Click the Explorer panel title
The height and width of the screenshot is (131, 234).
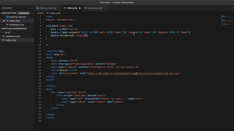pos(7,8)
